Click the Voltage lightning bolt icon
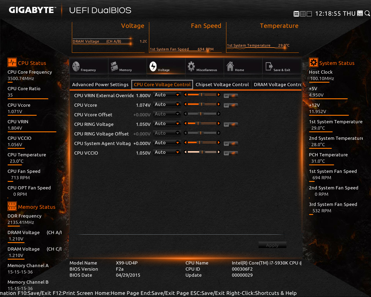Screen dimensions: 371x297 (153, 66)
